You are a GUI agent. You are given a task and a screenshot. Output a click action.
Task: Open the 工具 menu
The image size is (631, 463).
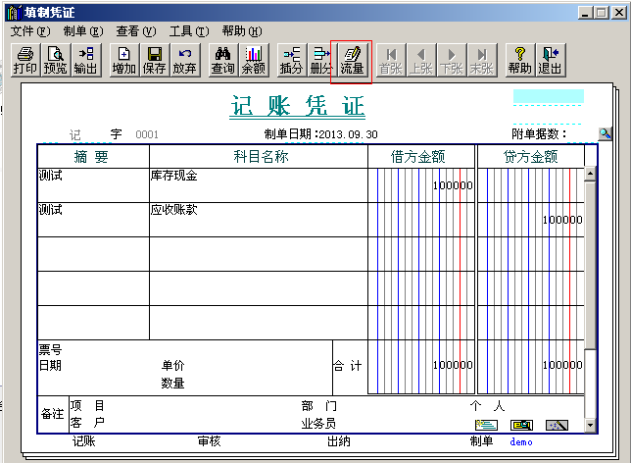188,31
